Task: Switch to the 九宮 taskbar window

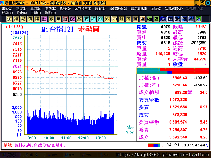Action: [105, 155]
